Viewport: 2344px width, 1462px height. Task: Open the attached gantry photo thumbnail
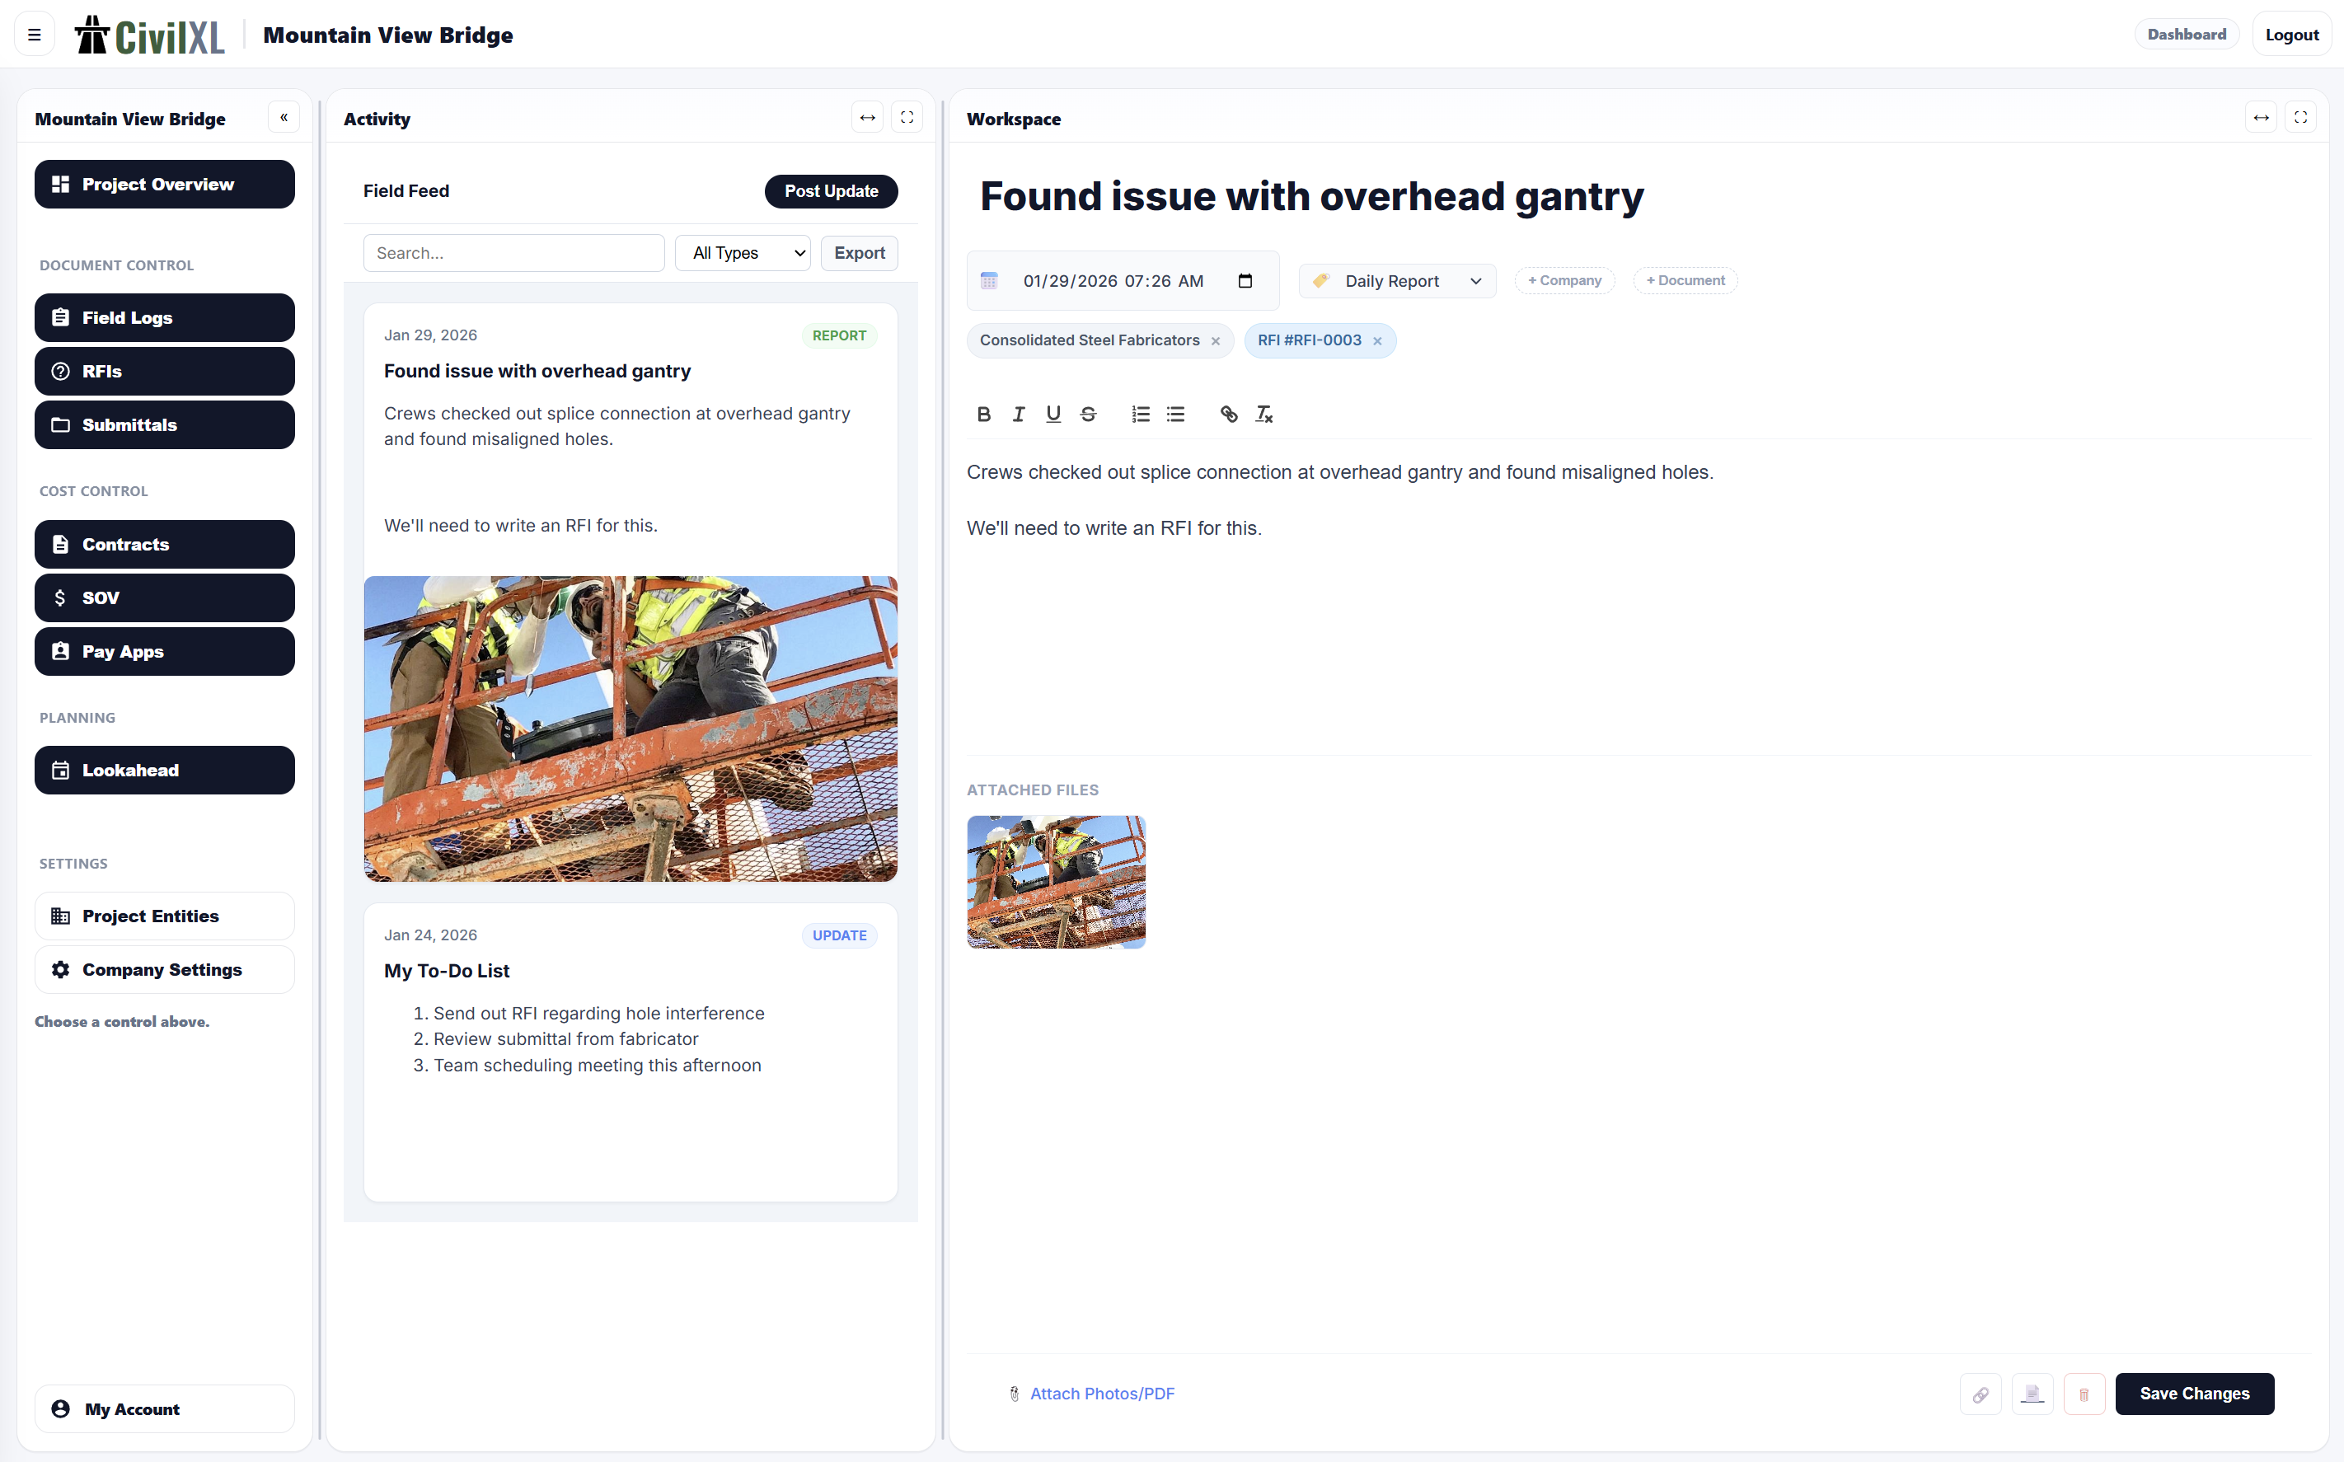click(1056, 881)
